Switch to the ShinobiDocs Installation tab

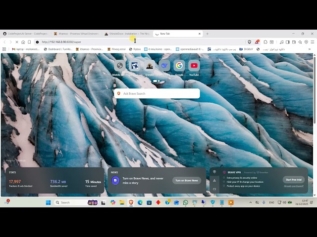pos(127,34)
